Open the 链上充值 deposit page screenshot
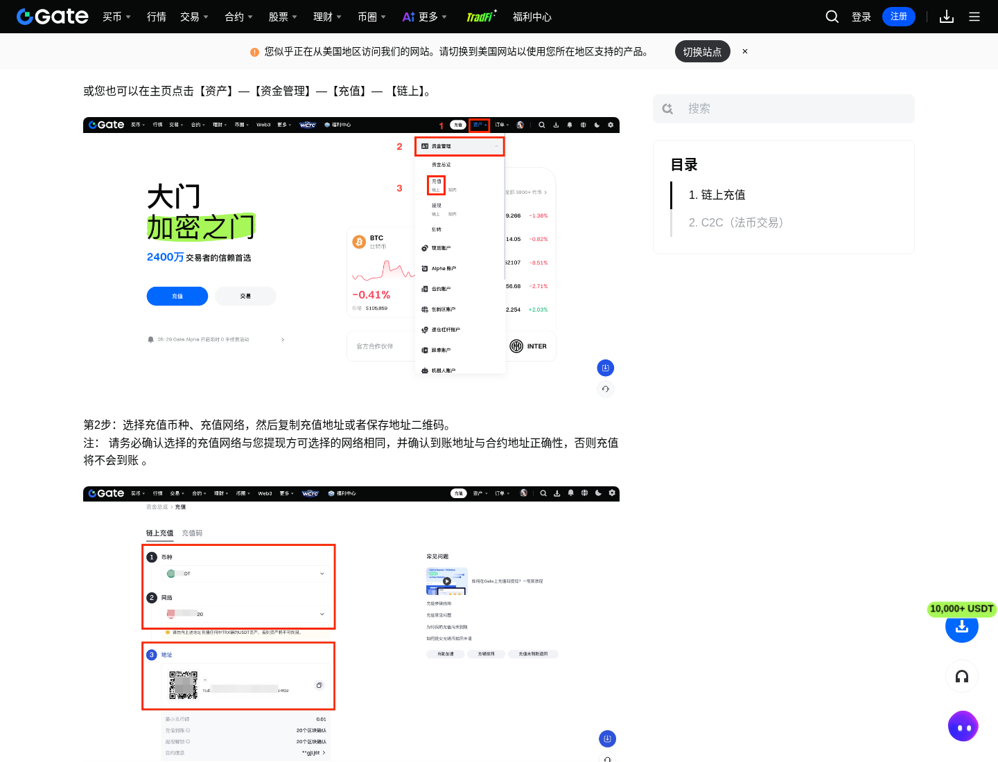This screenshot has width=998, height=762. (351, 624)
